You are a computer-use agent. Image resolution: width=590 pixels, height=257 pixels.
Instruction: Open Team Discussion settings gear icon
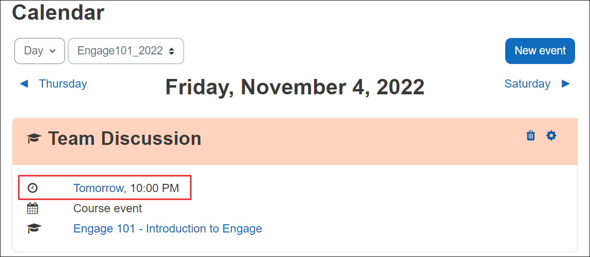tap(551, 136)
